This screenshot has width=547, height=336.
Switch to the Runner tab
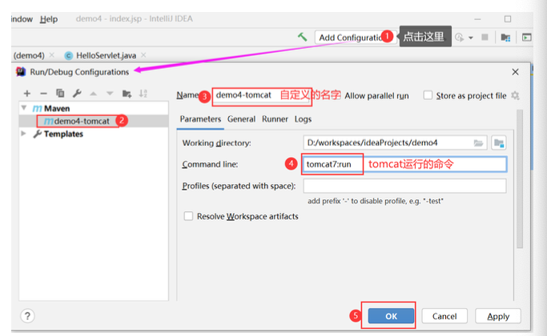pos(275,119)
